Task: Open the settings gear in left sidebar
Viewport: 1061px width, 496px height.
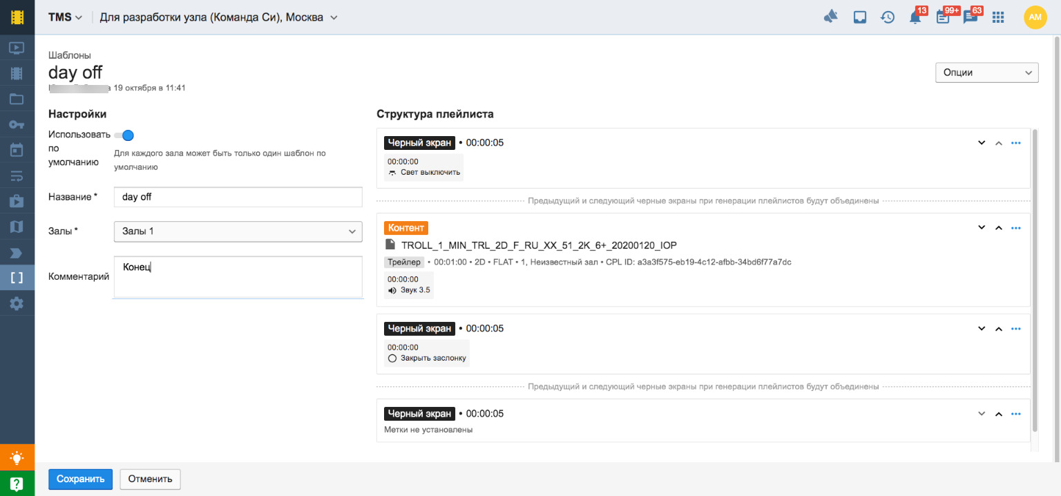Action: [x=17, y=303]
